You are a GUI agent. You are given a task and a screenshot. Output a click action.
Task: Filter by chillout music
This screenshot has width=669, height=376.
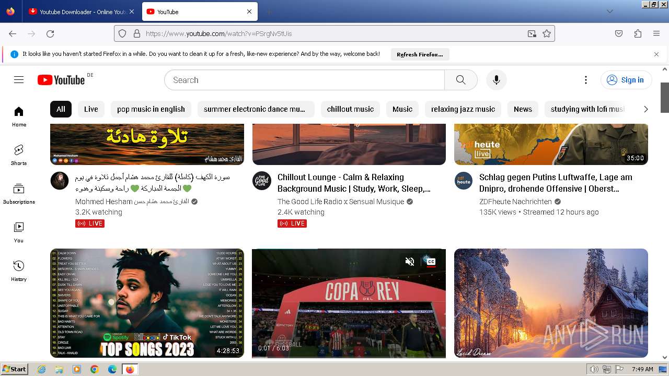(x=350, y=109)
